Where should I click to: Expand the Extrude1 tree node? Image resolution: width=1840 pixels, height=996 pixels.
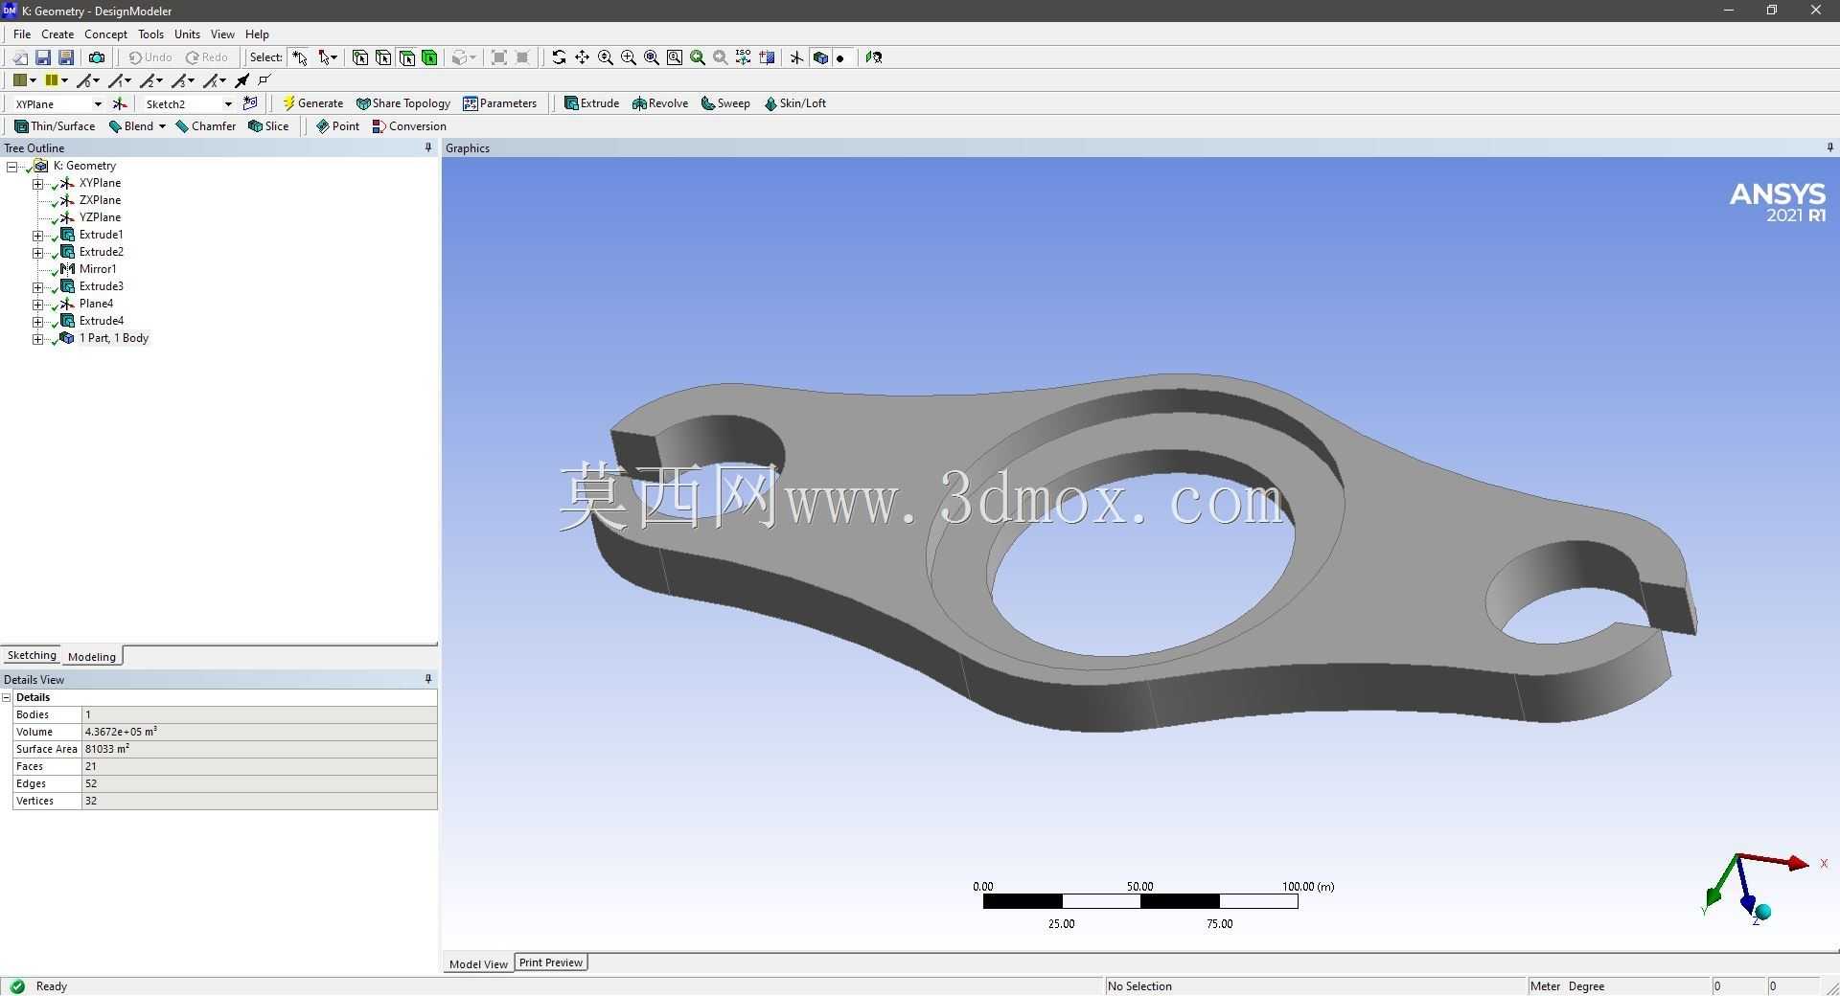37,235
